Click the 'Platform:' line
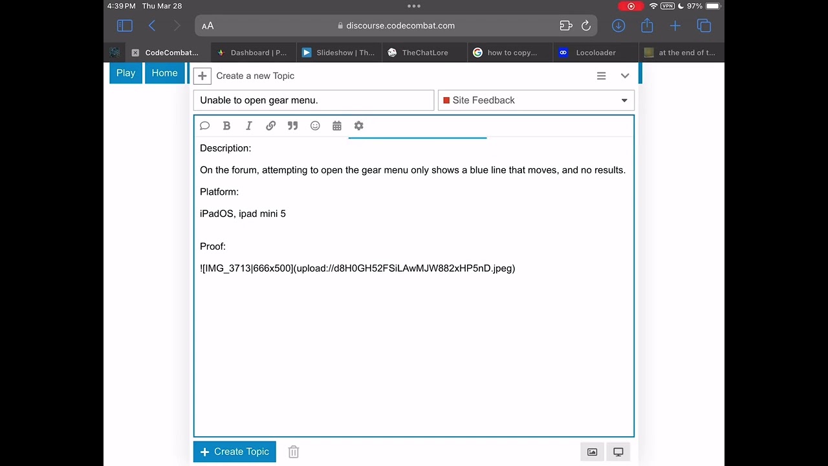Viewport: 828px width, 466px height. click(219, 192)
